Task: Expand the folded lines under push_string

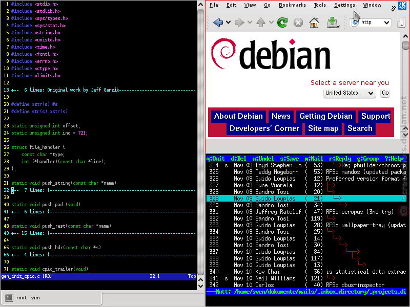Action: pos(104,190)
